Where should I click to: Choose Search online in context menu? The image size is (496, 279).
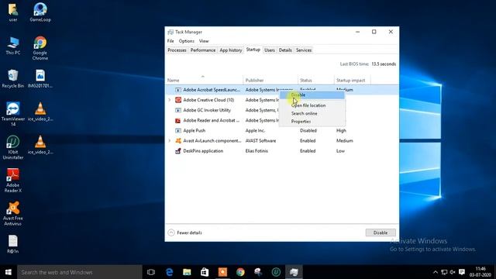(312, 113)
